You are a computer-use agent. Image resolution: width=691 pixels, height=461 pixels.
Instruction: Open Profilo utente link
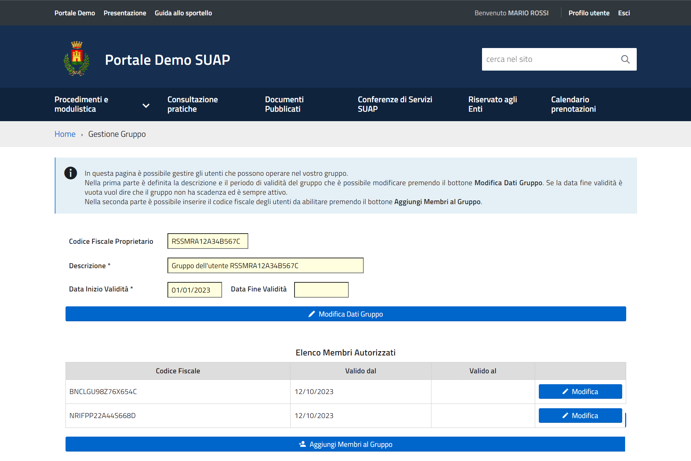click(589, 13)
